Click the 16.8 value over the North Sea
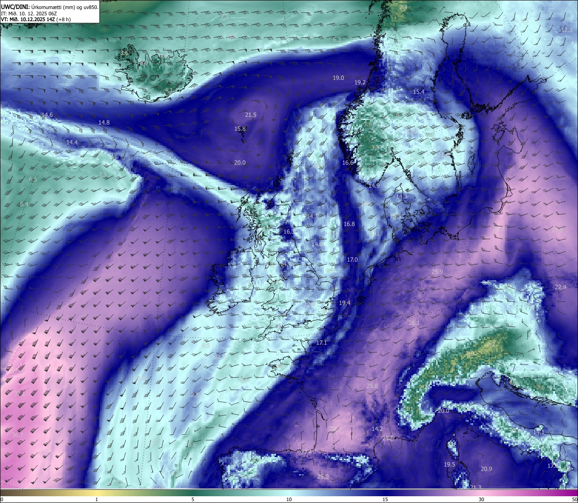 click(349, 224)
